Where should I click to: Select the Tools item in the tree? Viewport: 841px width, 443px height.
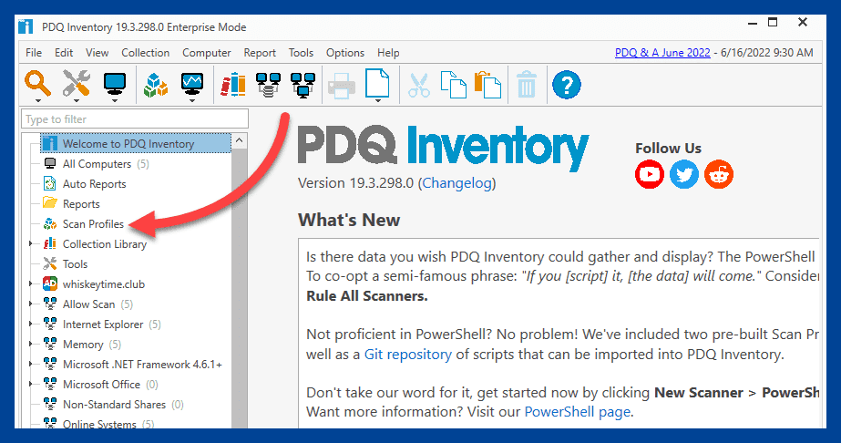pos(75,263)
